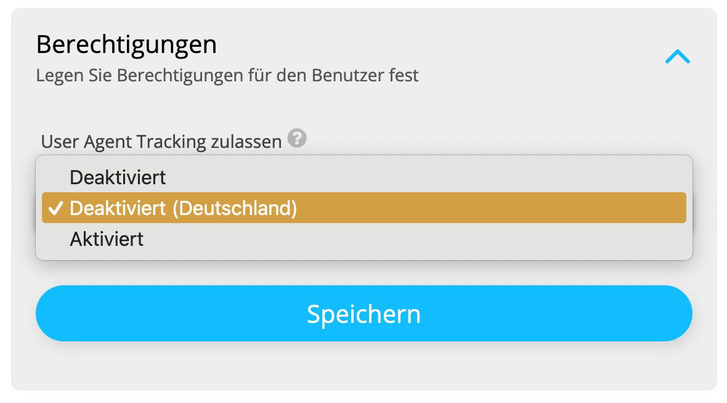Pick Aktiviert from the tracking dropdown

106,238
